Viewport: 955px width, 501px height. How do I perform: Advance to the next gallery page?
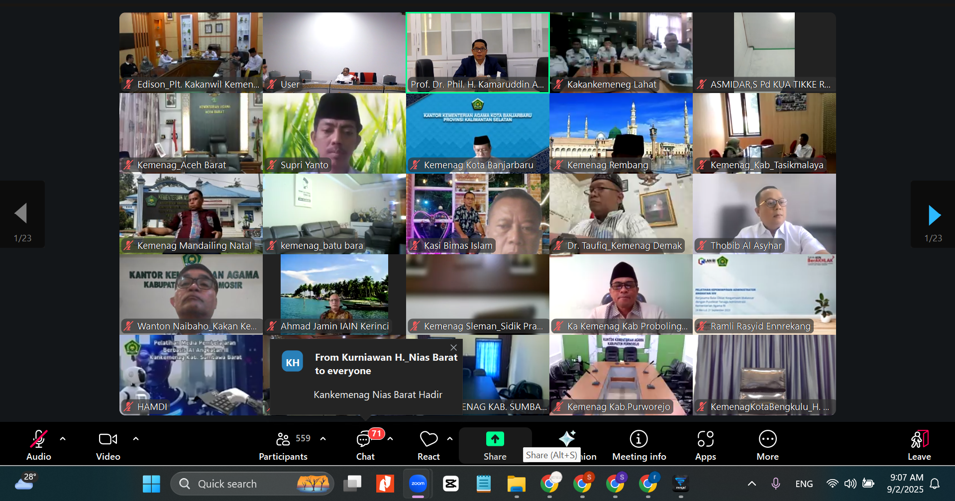[x=934, y=214]
